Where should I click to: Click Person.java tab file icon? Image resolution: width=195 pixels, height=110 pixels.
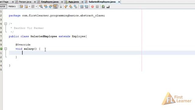click(16, 2)
